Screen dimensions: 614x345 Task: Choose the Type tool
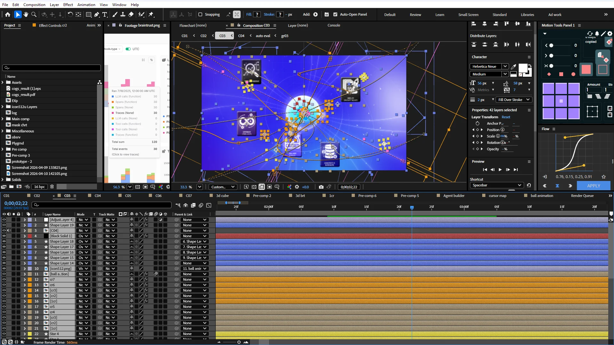pos(105,14)
